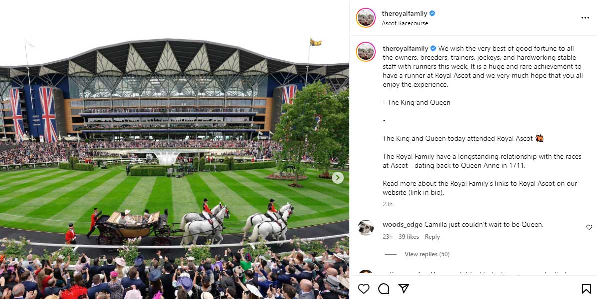Save the post with the bookmark icon
Screen dimensions: 597x299
586,289
